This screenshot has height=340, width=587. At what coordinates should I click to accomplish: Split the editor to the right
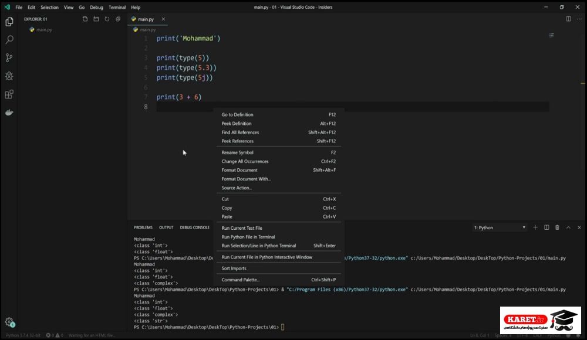click(568, 19)
